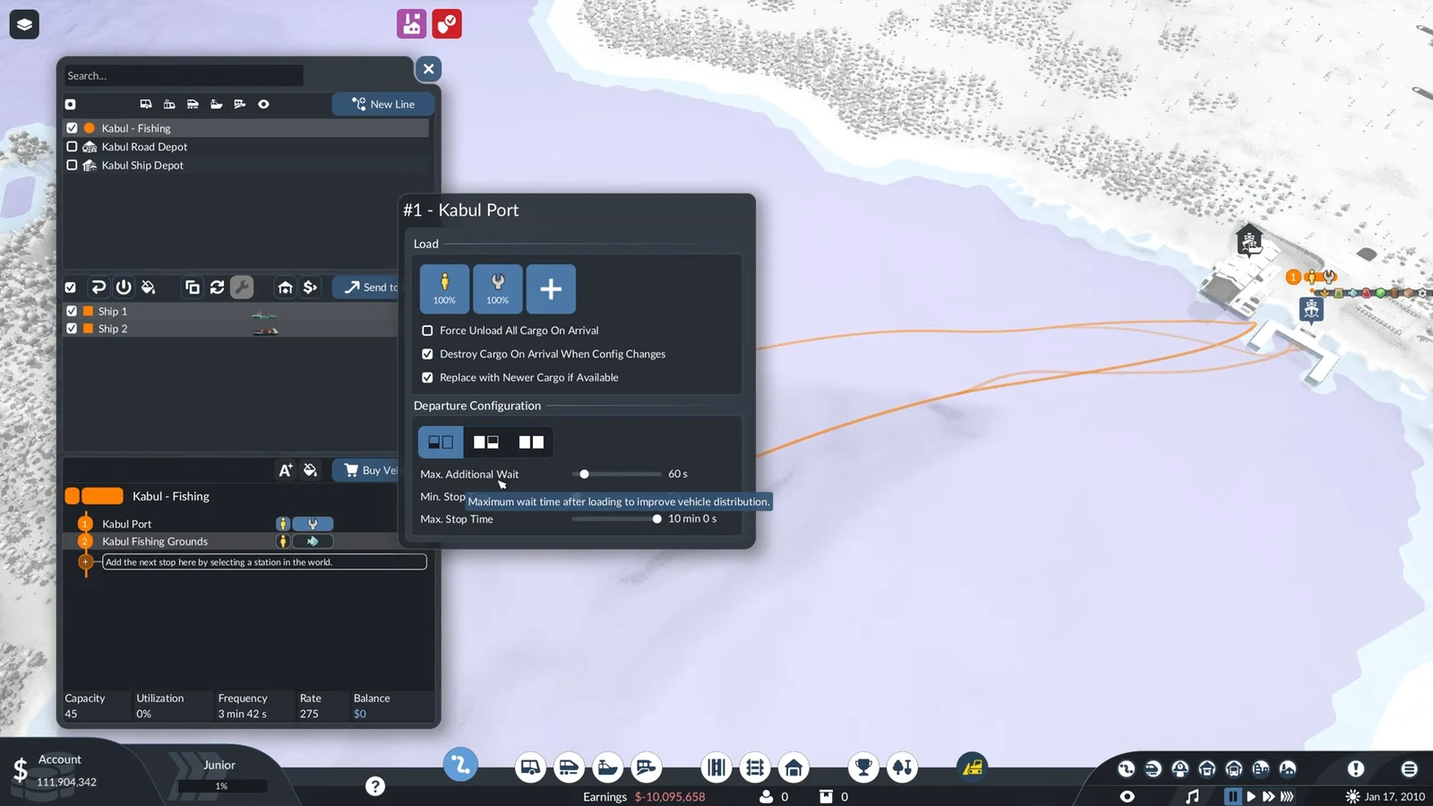Click the line search field

pos(184,75)
